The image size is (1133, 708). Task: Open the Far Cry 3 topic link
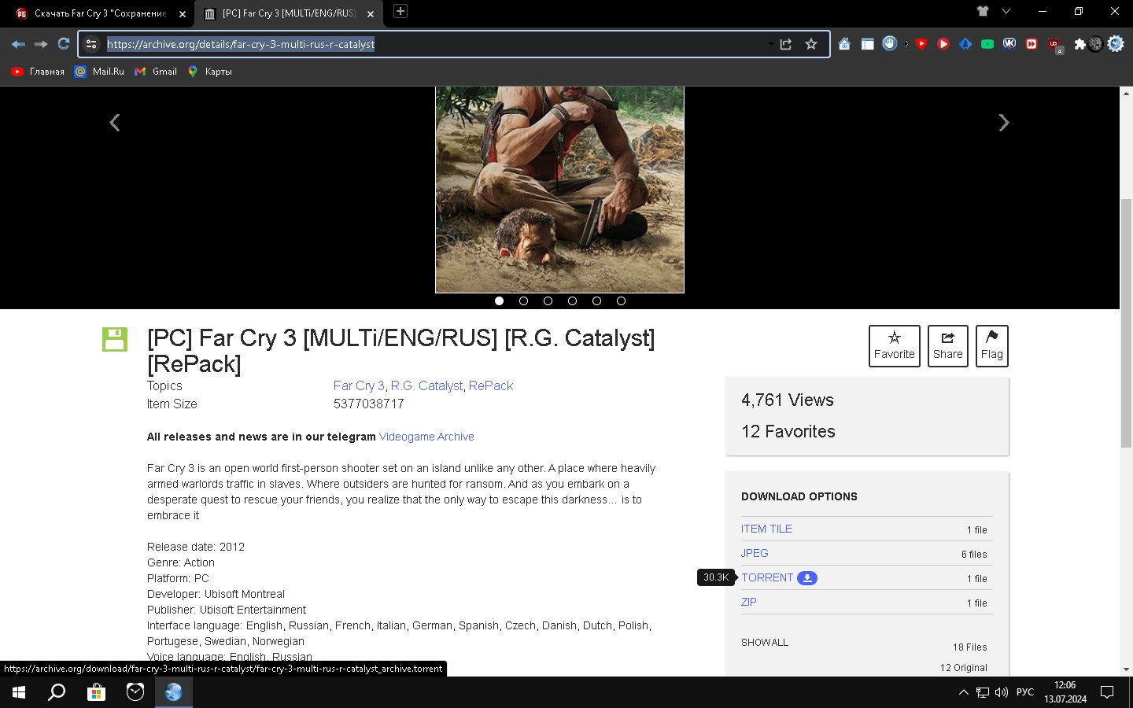click(x=359, y=385)
